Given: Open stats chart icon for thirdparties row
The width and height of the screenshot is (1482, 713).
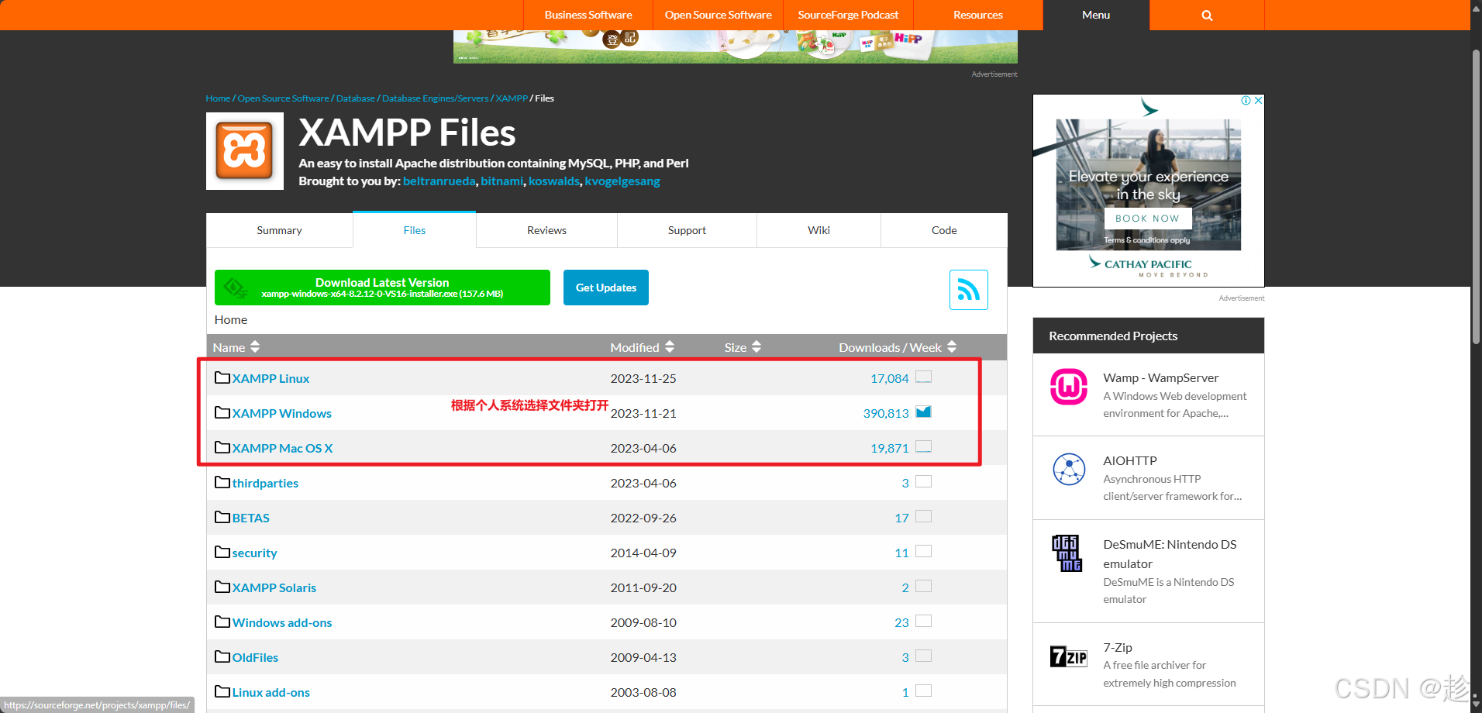Looking at the screenshot, I should 923,481.
